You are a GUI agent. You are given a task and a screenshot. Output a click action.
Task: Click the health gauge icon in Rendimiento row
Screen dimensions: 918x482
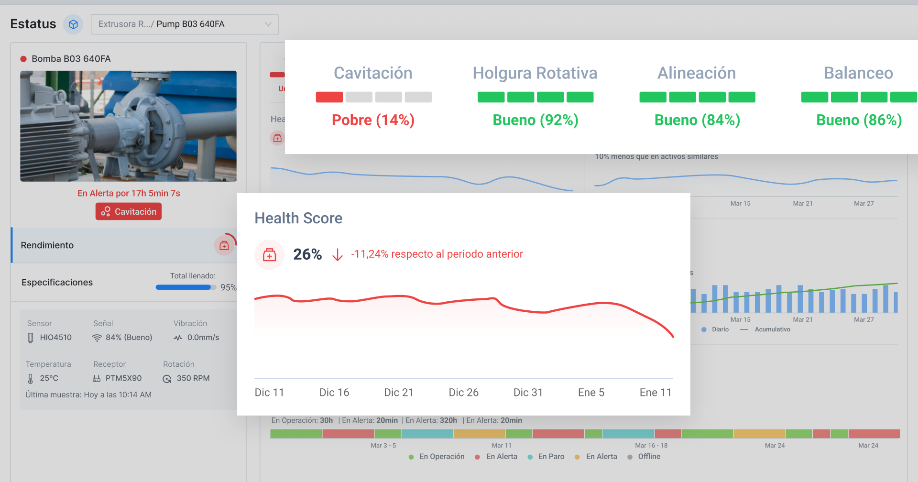tap(224, 246)
